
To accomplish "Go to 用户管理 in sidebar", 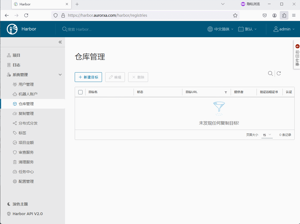I will click(26, 84).
